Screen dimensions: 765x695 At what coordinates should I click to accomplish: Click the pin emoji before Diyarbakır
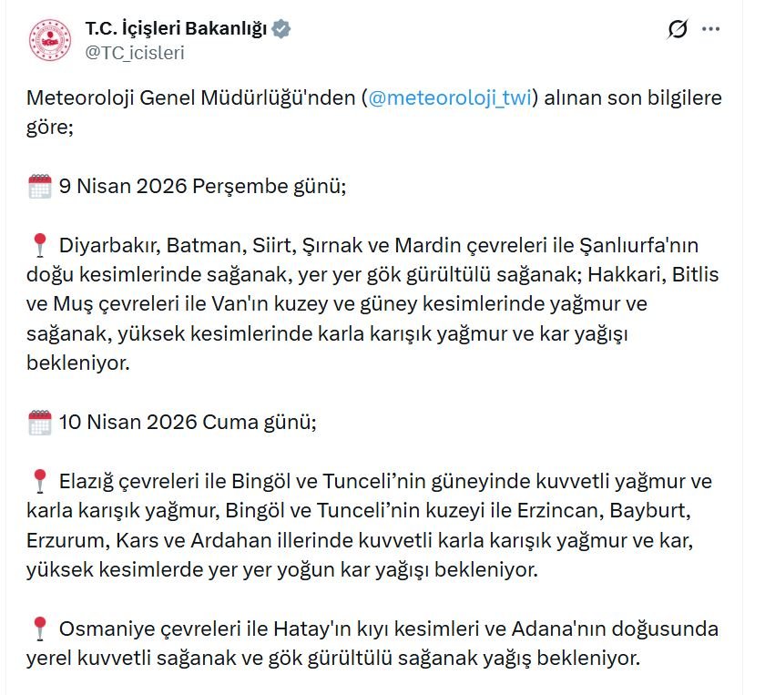tap(38, 241)
